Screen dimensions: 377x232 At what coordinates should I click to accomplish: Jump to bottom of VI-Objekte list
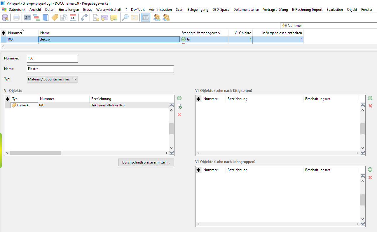[172, 153]
